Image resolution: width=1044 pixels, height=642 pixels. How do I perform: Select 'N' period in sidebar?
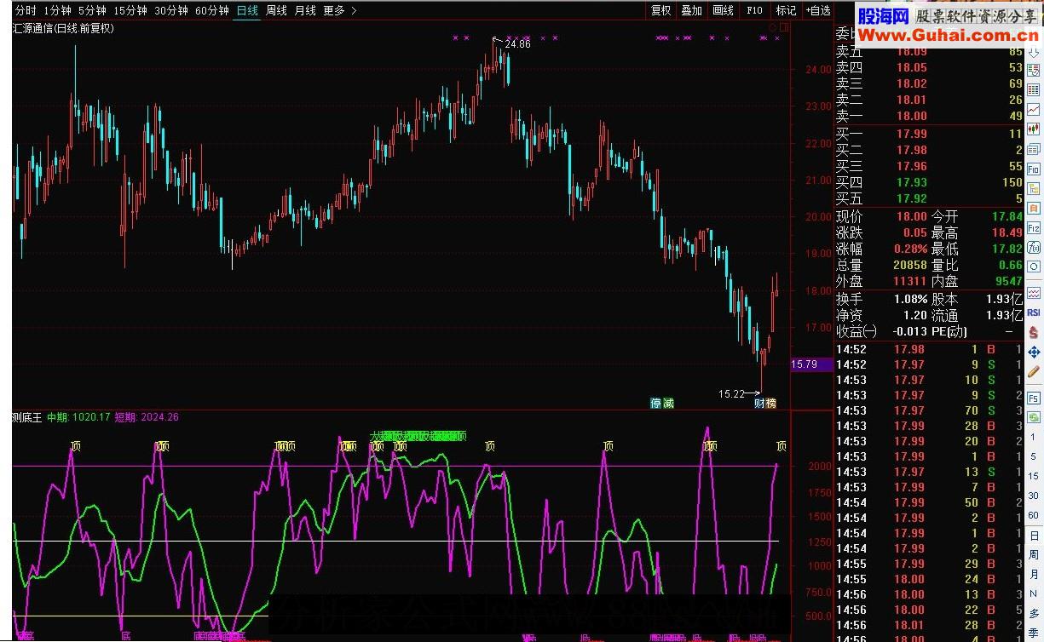click(x=1033, y=594)
